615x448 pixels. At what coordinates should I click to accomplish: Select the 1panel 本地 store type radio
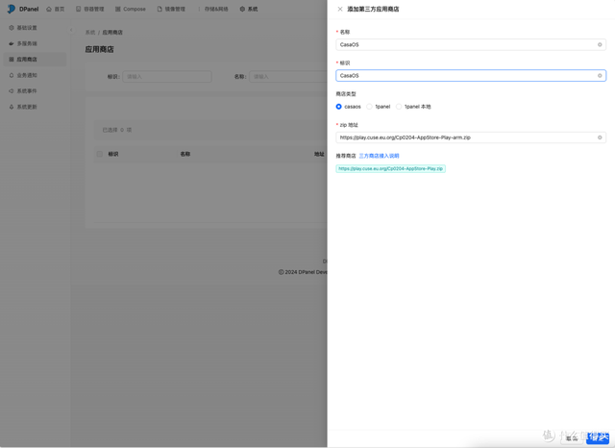(399, 107)
